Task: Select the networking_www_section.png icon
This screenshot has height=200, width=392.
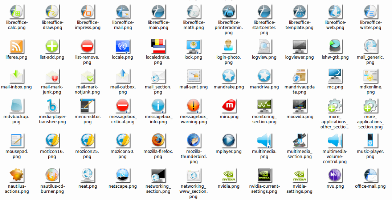Action: pos(193,175)
